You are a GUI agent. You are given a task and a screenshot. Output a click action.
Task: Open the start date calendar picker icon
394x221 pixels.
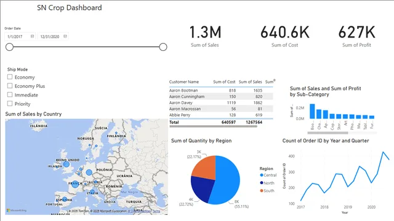(x=32, y=36)
